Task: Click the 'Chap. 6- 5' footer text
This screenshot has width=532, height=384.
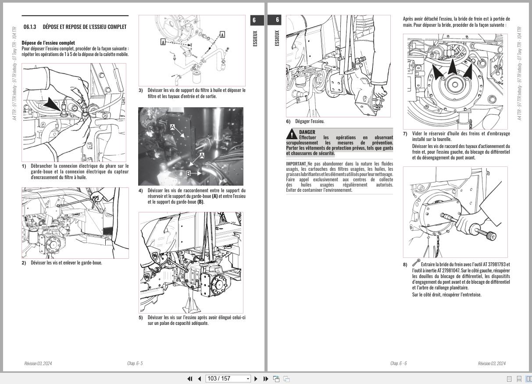Action: 135,363
